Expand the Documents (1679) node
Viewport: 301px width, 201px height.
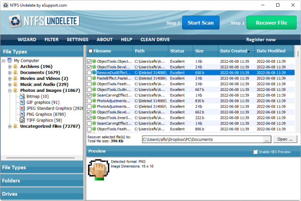click(10, 73)
